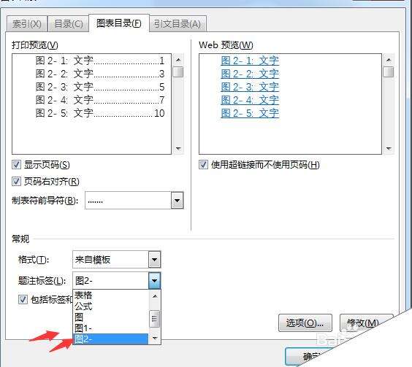Open the 引文目录(A) tab
The width and height of the screenshot is (412, 367).
(178, 24)
